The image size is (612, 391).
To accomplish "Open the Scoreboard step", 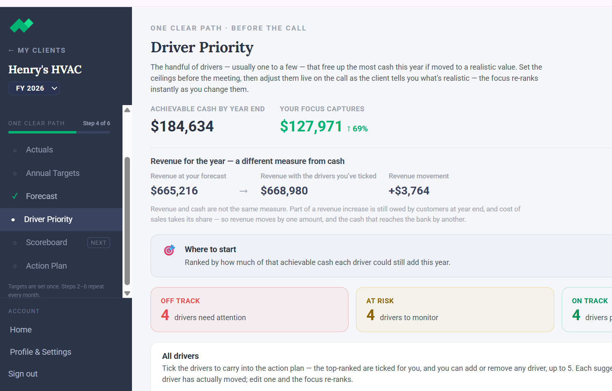I will 61,242.
